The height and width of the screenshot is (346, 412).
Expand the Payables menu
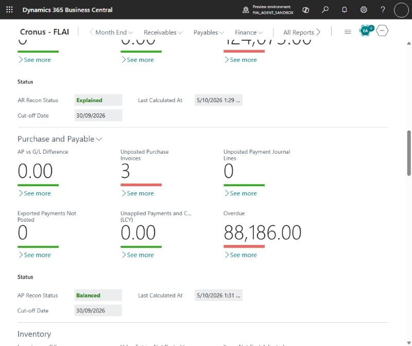click(x=209, y=32)
